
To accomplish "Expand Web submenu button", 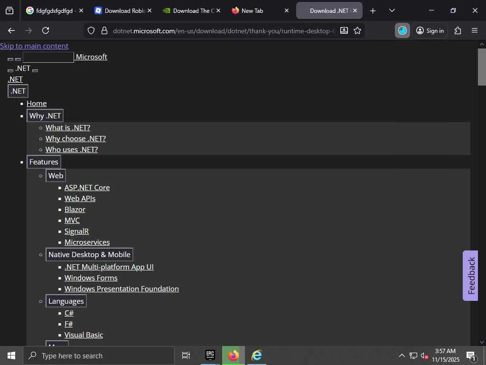I will tap(56, 175).
